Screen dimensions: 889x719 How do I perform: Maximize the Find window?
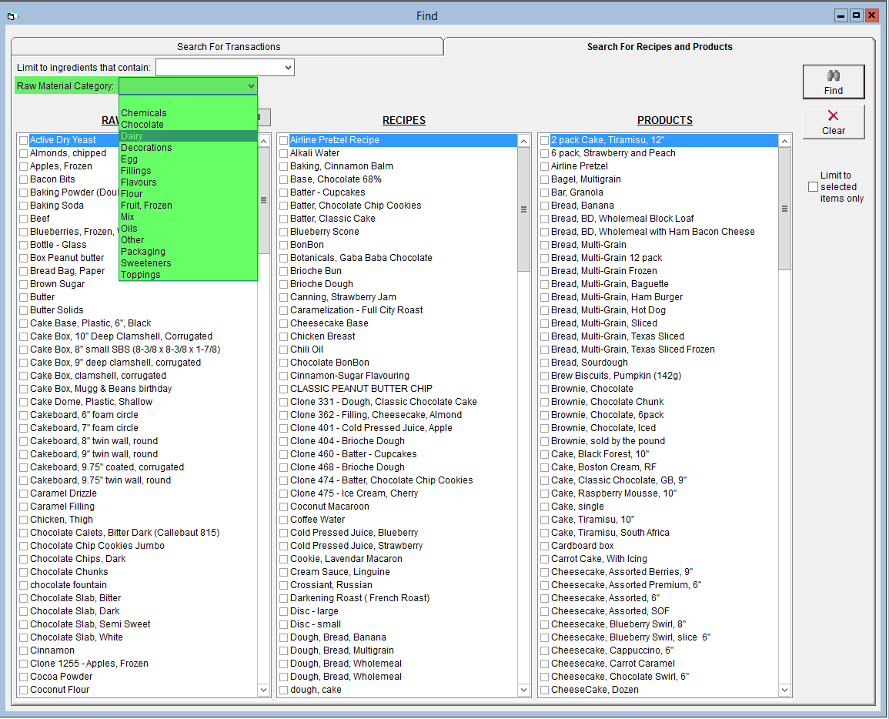(857, 15)
